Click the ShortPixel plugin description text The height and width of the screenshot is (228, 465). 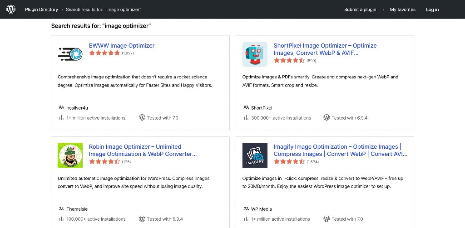(x=320, y=81)
